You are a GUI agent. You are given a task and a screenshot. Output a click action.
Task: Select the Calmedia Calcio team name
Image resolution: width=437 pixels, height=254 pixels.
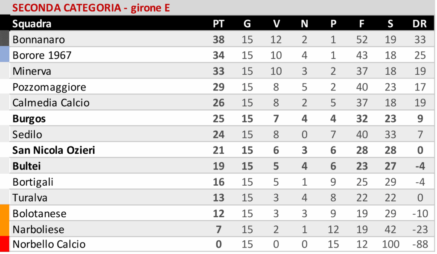point(51,103)
